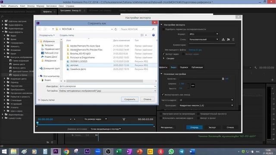Enable Наилучшее качество визуализации checkbox
The height and width of the screenshot is (155, 276).
161,114
